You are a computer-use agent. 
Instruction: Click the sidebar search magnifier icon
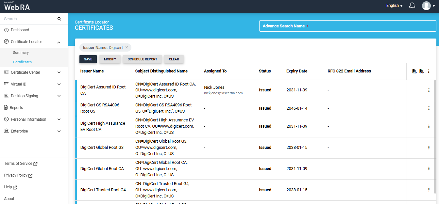pyautogui.click(x=59, y=19)
